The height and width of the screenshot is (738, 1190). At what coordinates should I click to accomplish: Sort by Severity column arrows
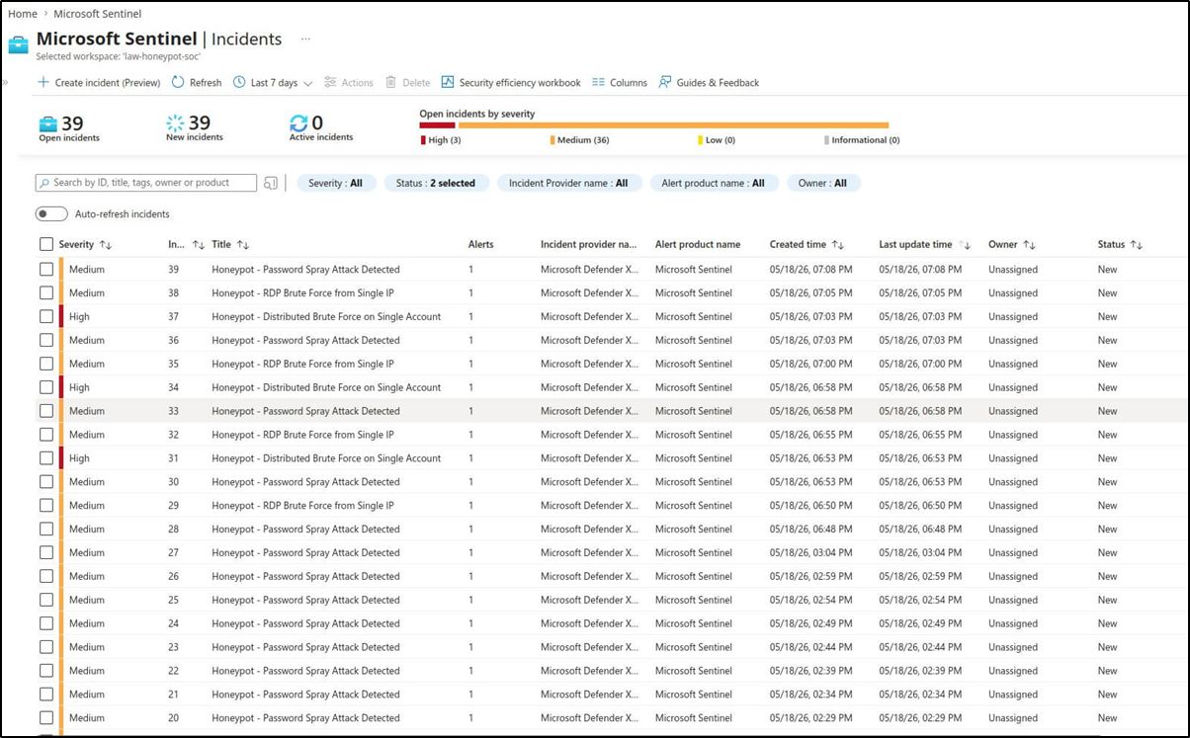click(106, 245)
